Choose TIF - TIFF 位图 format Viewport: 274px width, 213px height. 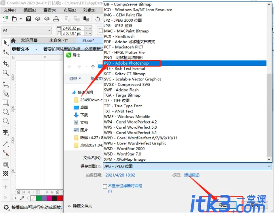[x=185, y=101]
